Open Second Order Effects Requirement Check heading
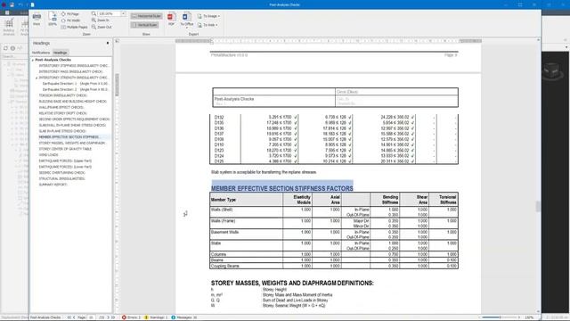570x321 pixels. (74, 119)
